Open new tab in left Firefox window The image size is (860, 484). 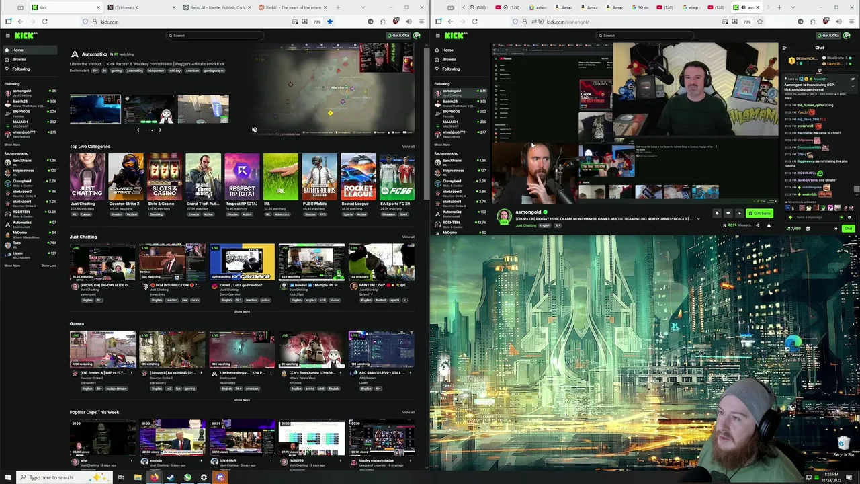pos(338,7)
